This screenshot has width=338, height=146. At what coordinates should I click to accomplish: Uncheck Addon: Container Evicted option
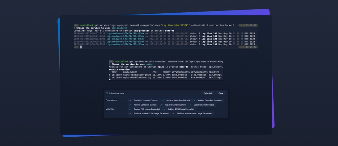(x=130, y=105)
